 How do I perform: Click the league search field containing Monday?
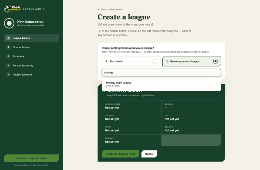pyautogui.click(x=161, y=73)
